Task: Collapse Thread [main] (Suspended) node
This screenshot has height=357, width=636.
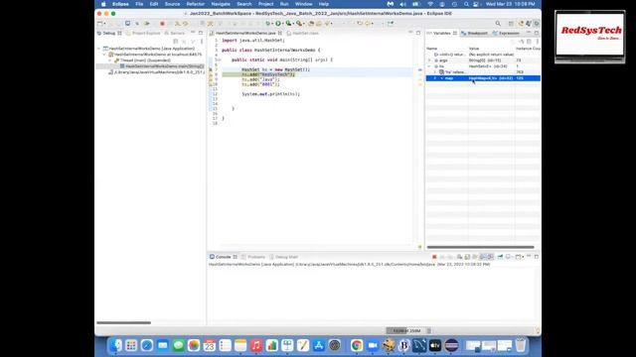Action: (x=110, y=60)
